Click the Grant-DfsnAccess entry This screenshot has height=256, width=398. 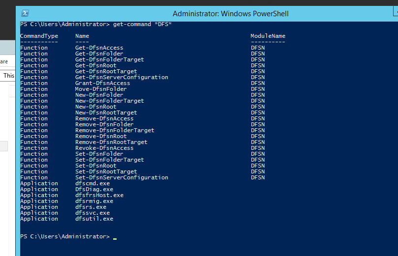[x=102, y=83]
